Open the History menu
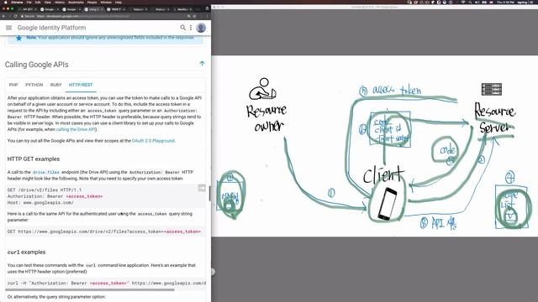The image size is (538, 302). pyautogui.click(x=60, y=2)
